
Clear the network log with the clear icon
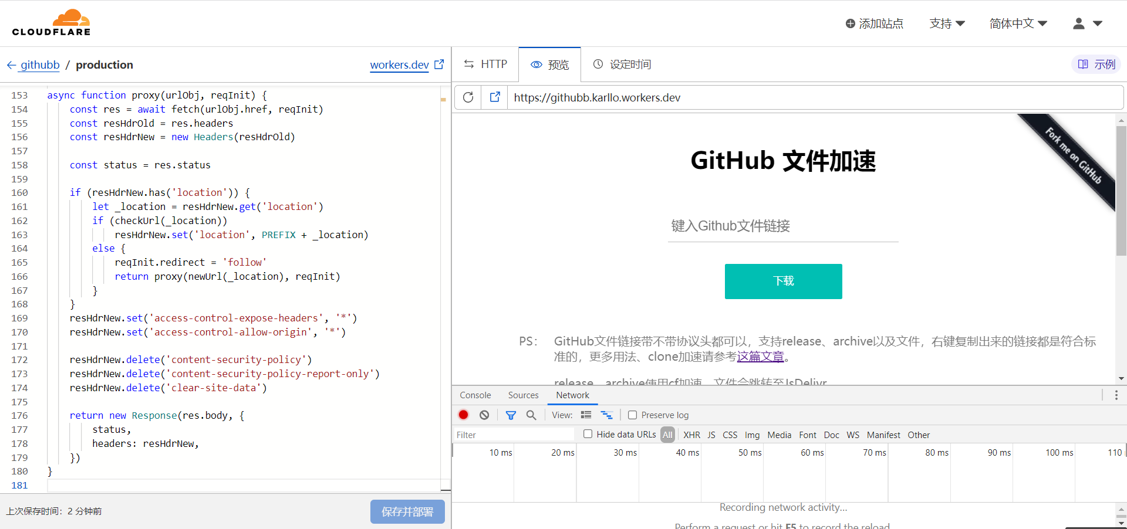pos(484,415)
